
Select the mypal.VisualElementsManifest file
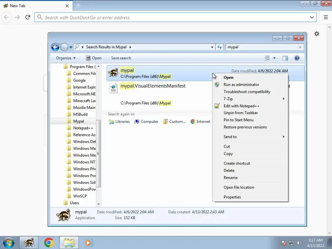[x=153, y=86]
